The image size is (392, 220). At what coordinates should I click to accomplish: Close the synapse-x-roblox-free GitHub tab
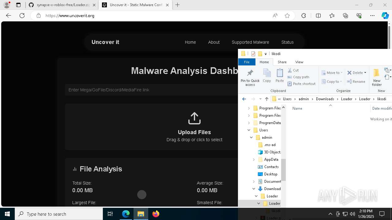click(x=94, y=5)
